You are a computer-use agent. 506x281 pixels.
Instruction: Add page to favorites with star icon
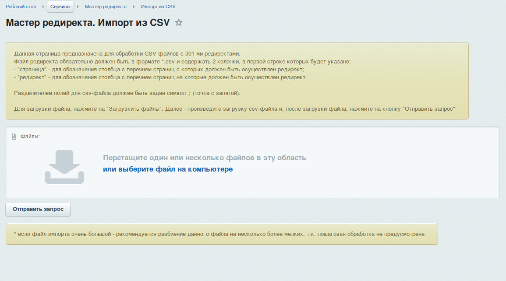point(178,23)
